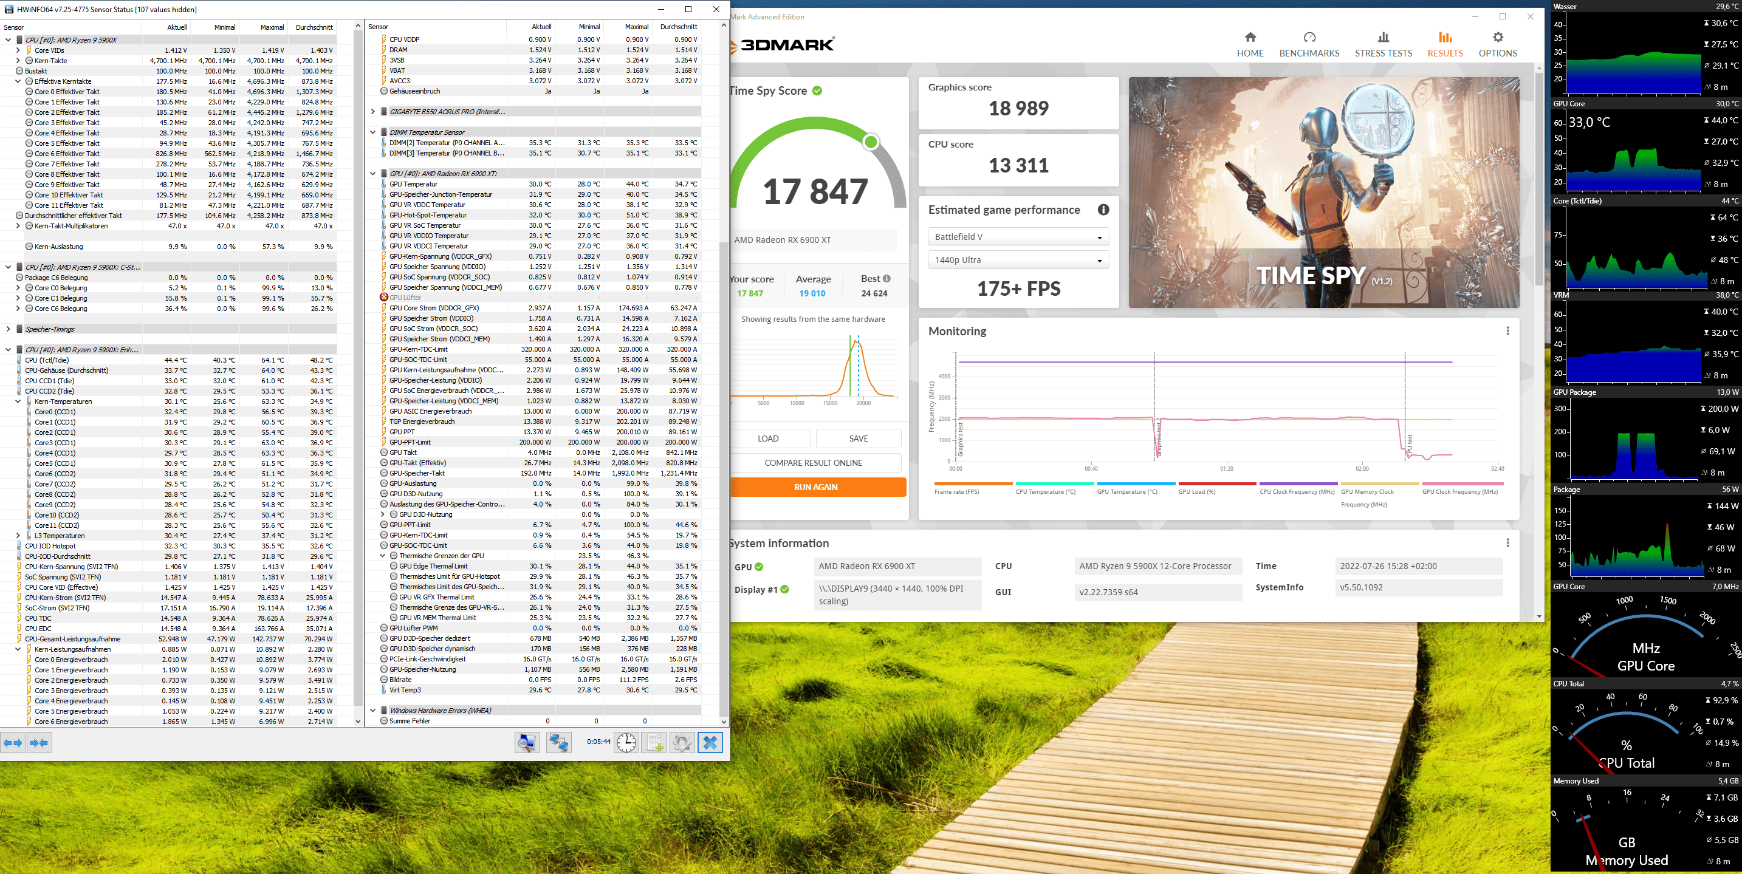Select the RESULTS tab in 3DMark
Image resolution: width=1742 pixels, height=874 pixels.
point(1445,44)
